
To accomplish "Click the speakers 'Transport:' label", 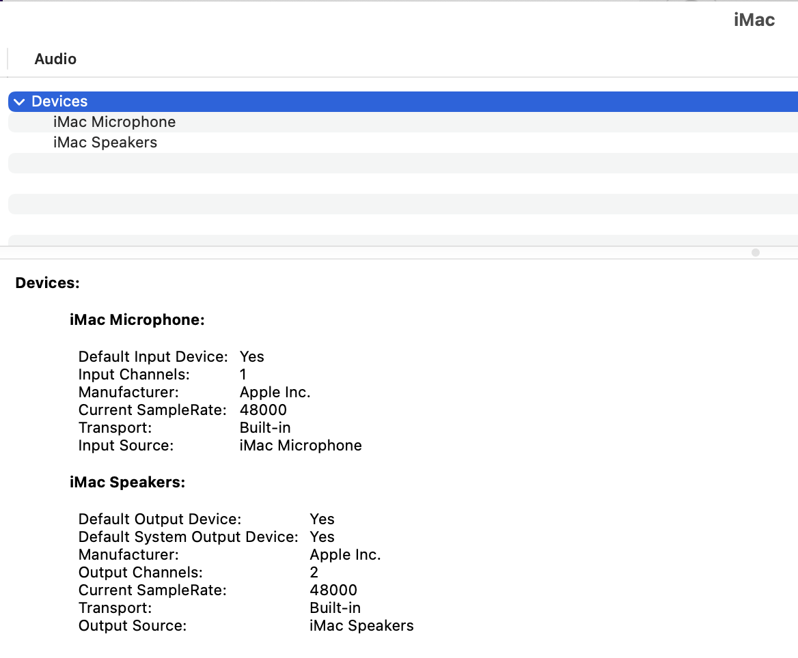I will [x=115, y=608].
